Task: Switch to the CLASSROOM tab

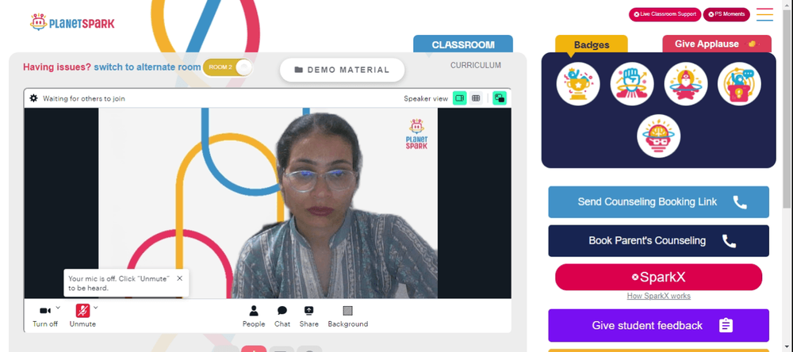Action: click(x=463, y=44)
